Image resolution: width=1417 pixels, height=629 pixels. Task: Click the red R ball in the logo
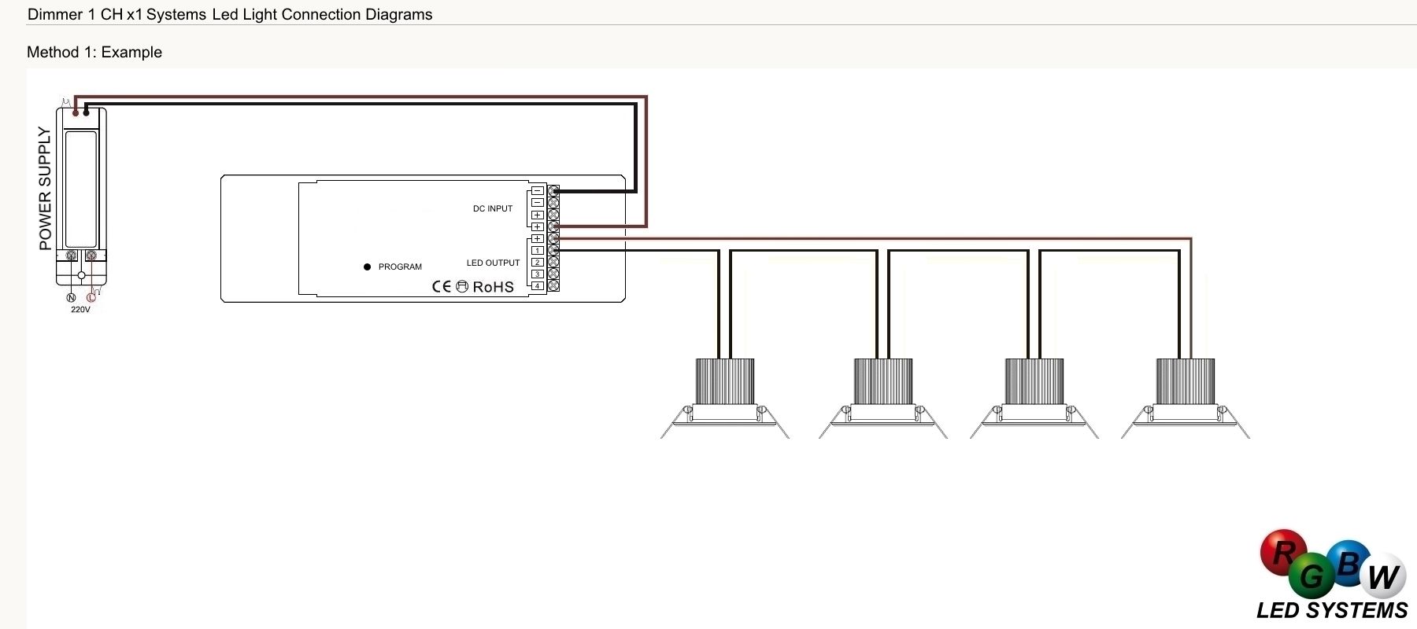1282,553
